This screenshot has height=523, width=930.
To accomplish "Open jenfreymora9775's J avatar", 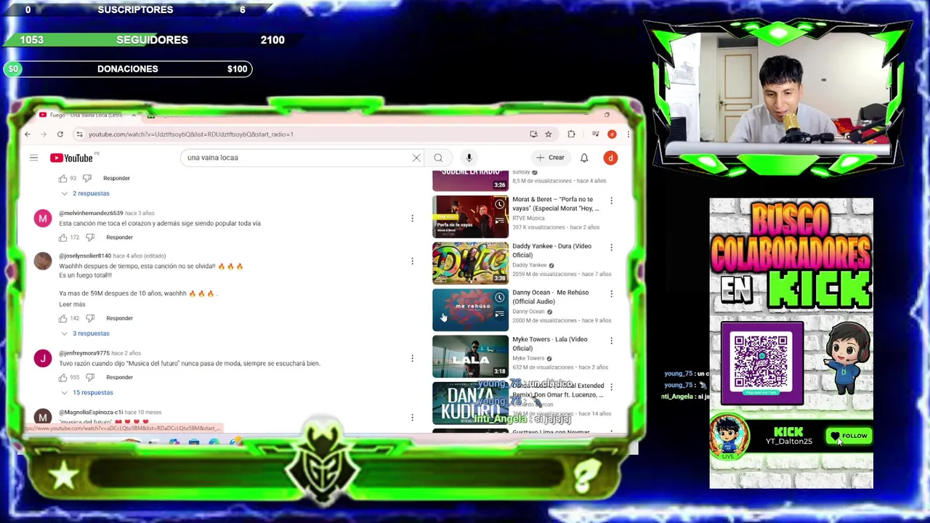I will (x=43, y=358).
